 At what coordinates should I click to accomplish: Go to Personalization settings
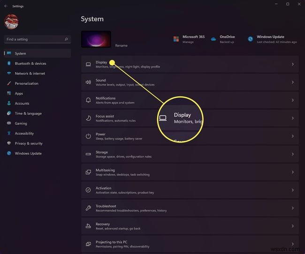coord(26,83)
